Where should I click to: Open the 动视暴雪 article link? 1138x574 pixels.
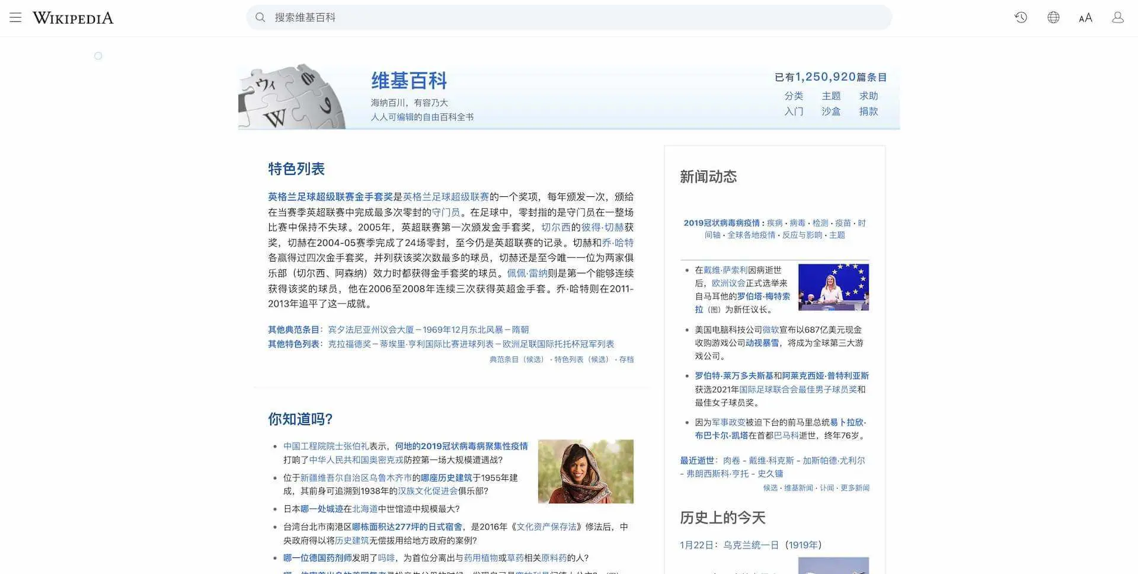point(762,343)
